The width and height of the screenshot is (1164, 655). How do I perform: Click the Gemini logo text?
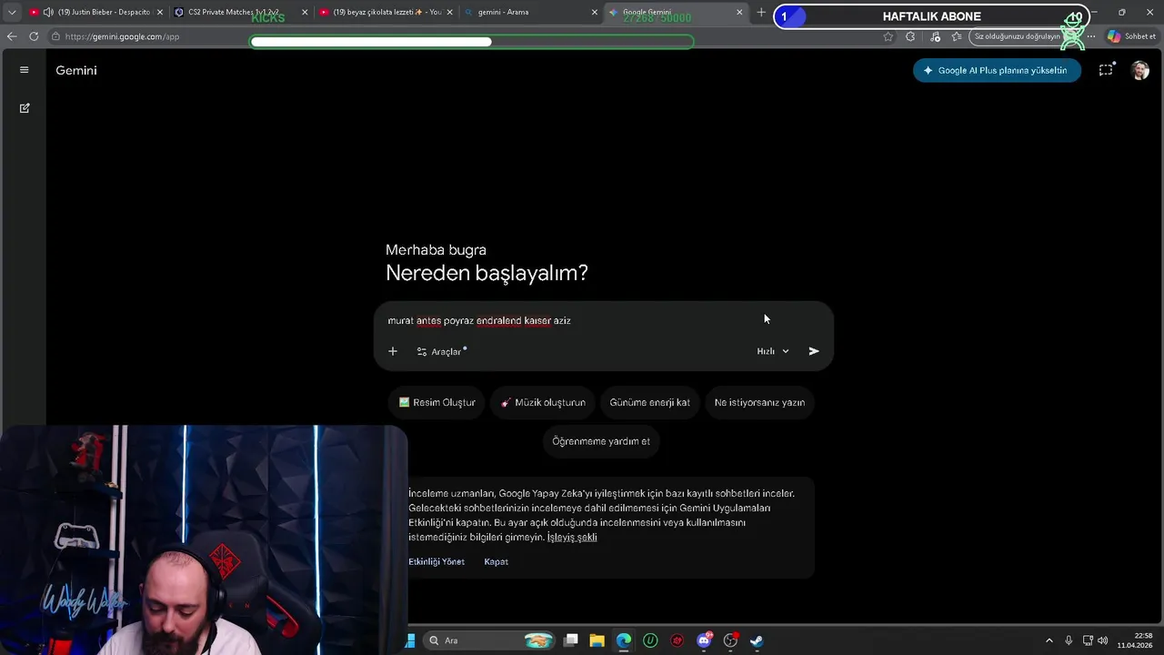[x=76, y=70]
